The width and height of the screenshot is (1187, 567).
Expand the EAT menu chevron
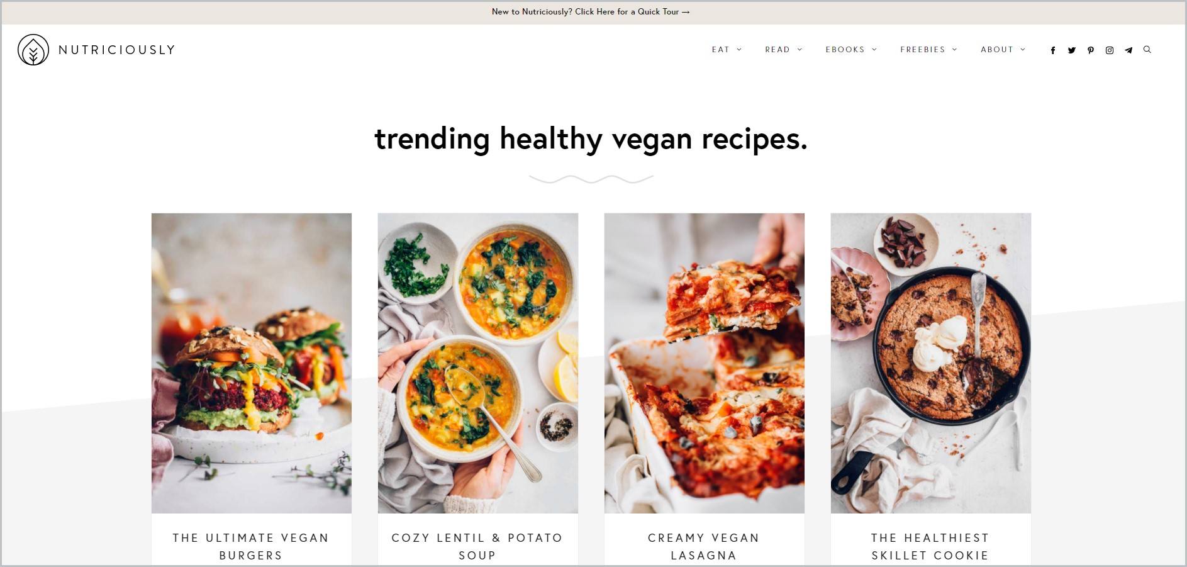point(739,49)
